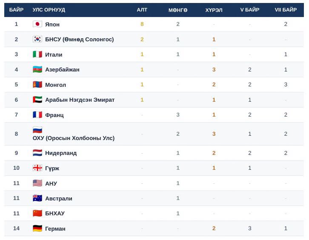Screen dimensions: 309x240
Task: Sort by the АЛТ column header
Action: (142, 10)
